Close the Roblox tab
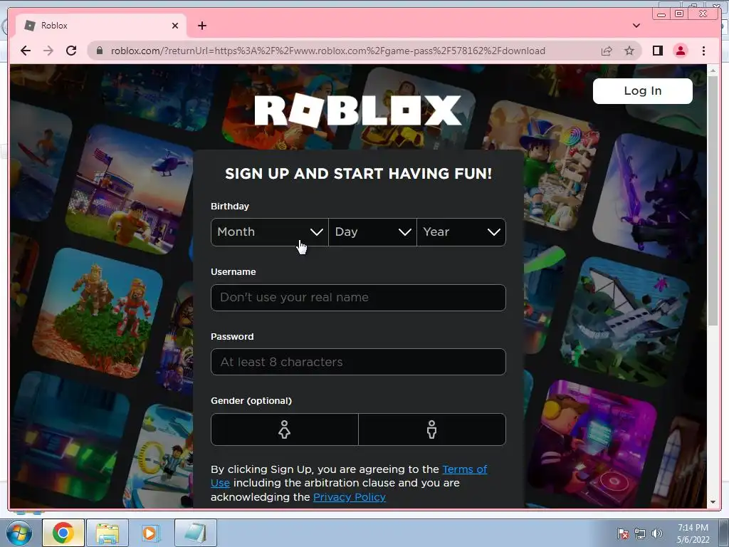The height and width of the screenshot is (547, 729). 175,26
